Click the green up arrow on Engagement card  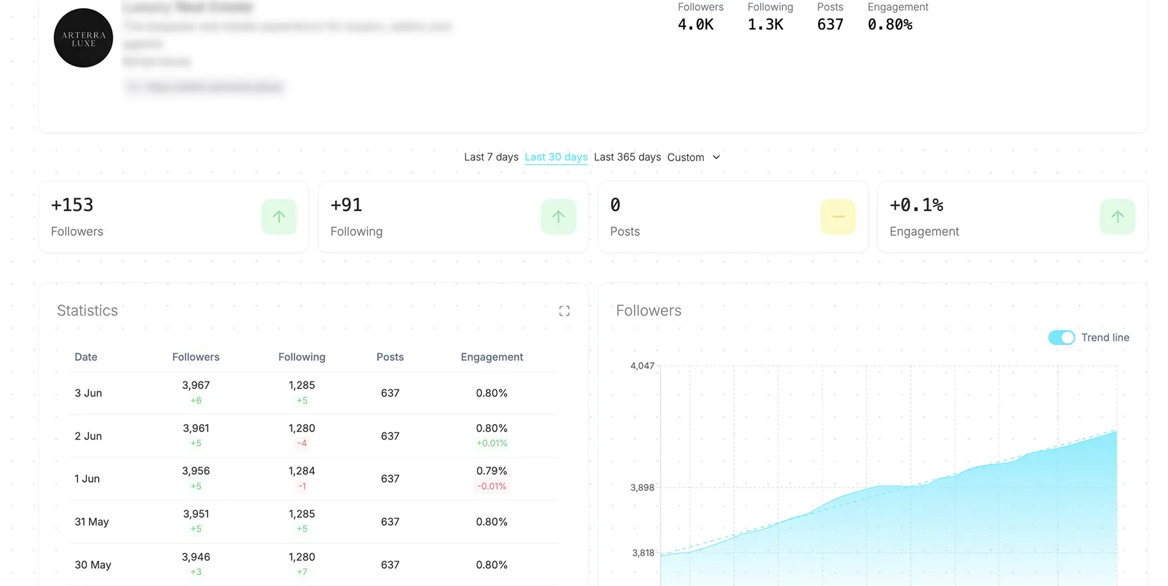tap(1117, 216)
